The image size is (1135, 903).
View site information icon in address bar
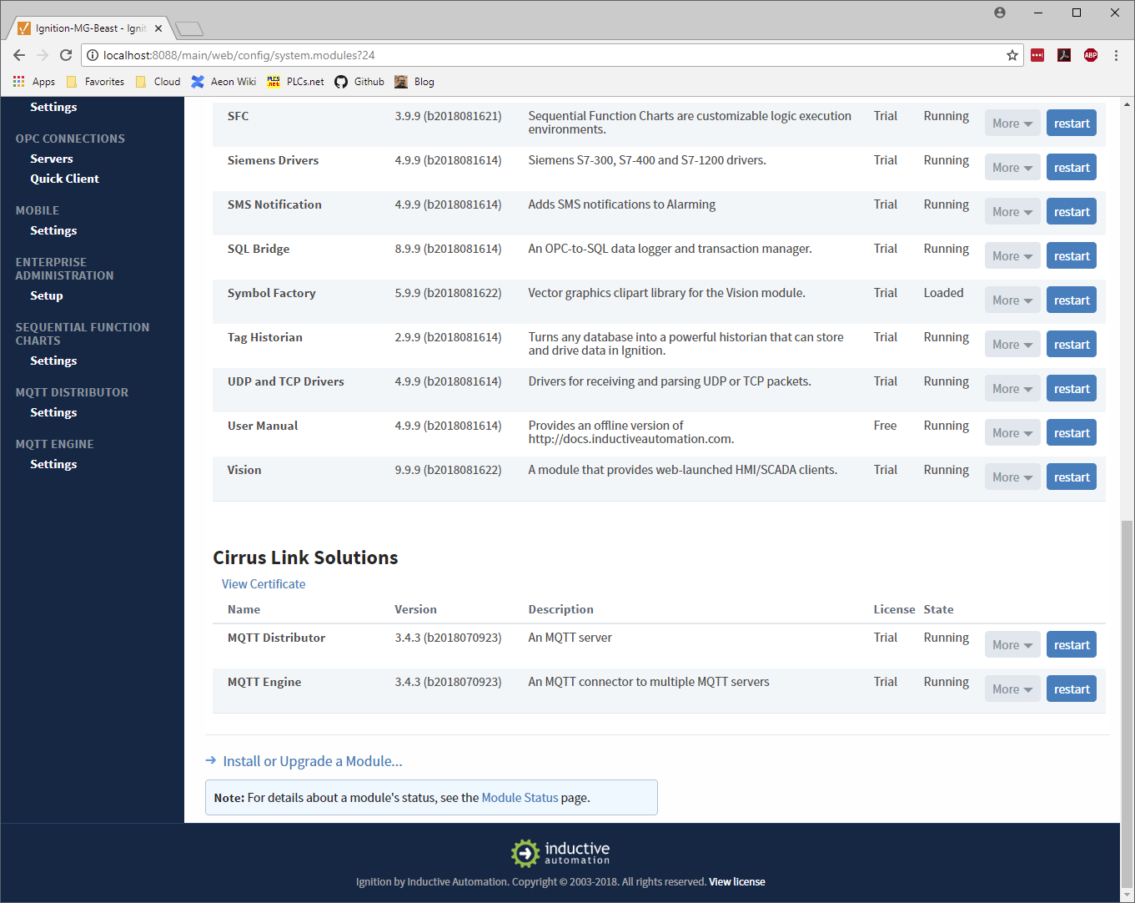pyautogui.click(x=93, y=55)
